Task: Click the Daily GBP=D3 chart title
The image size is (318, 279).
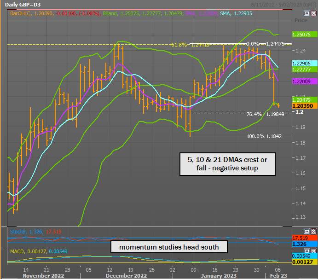Action: click(x=23, y=5)
